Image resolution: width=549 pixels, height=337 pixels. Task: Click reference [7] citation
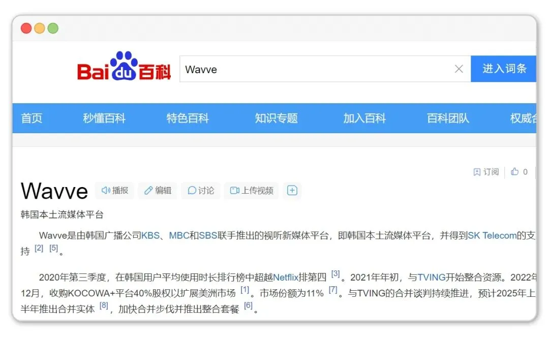(x=333, y=290)
